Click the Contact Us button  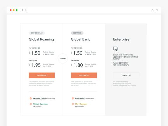[x=126, y=75]
